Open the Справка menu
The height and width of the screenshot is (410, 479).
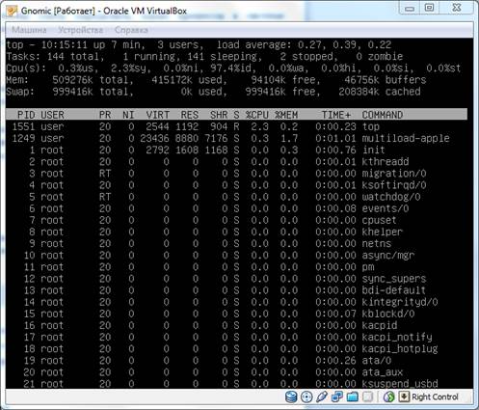pos(131,30)
